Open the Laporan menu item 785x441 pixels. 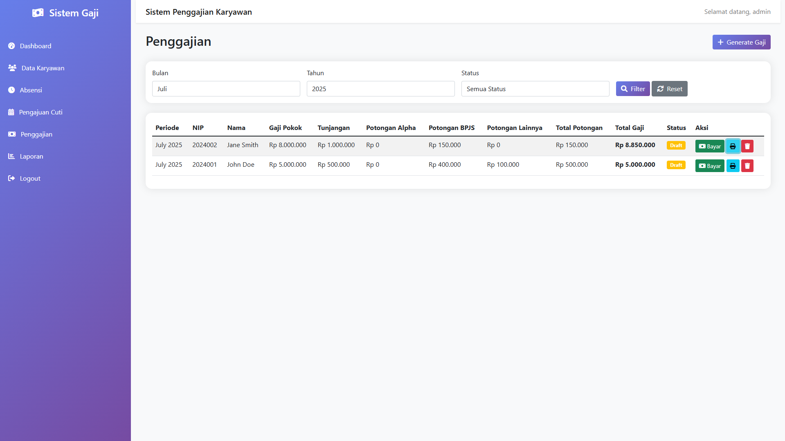[x=31, y=157]
